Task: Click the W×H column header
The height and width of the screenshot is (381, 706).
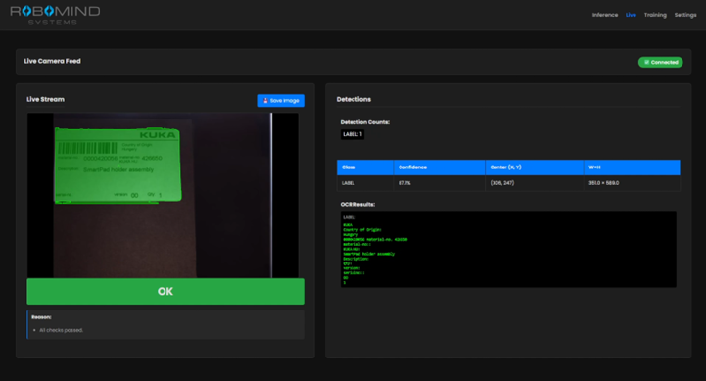Action: coord(632,167)
